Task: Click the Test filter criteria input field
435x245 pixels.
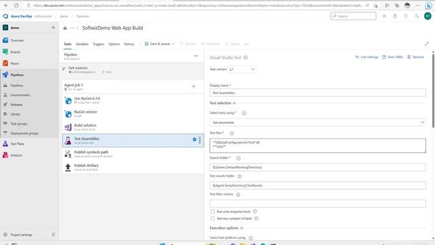Action: click(317, 203)
